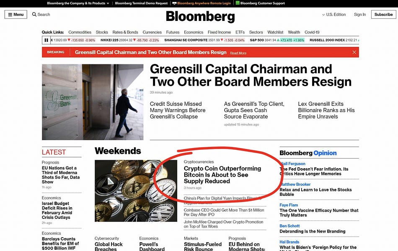Open the U.S. Edition dropdown
The height and width of the screenshot is (251, 398).
[x=334, y=15]
